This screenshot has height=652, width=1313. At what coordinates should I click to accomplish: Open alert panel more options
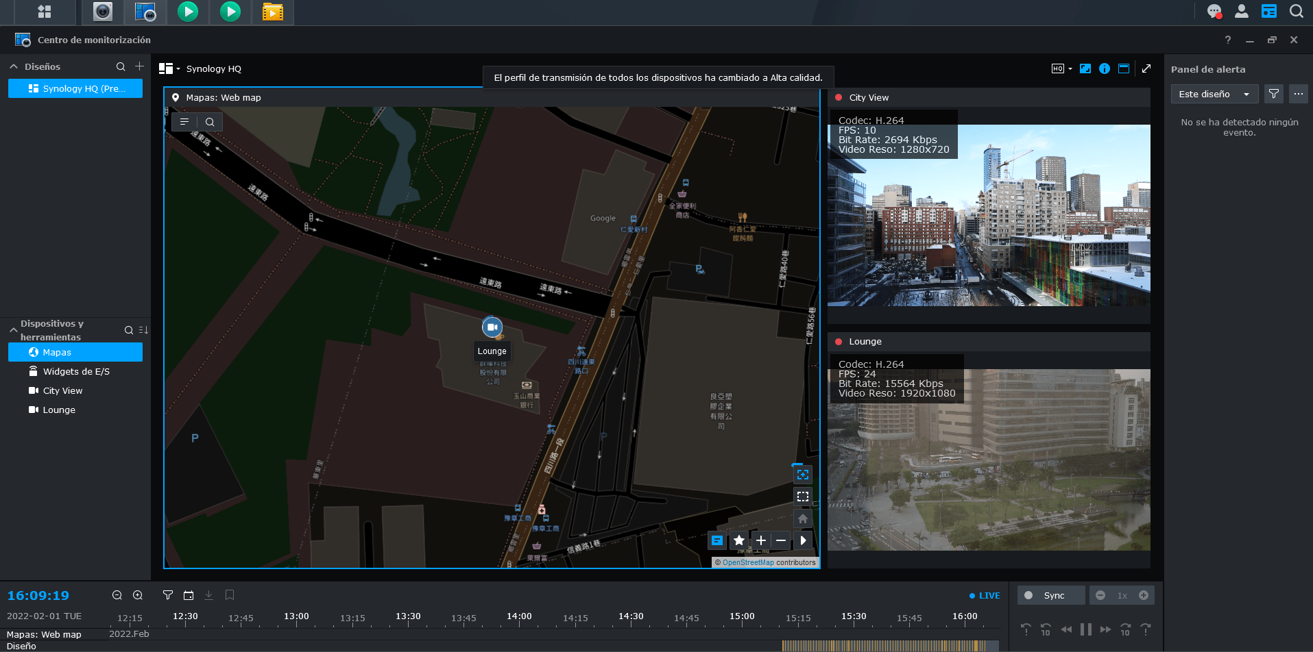pyautogui.click(x=1299, y=94)
